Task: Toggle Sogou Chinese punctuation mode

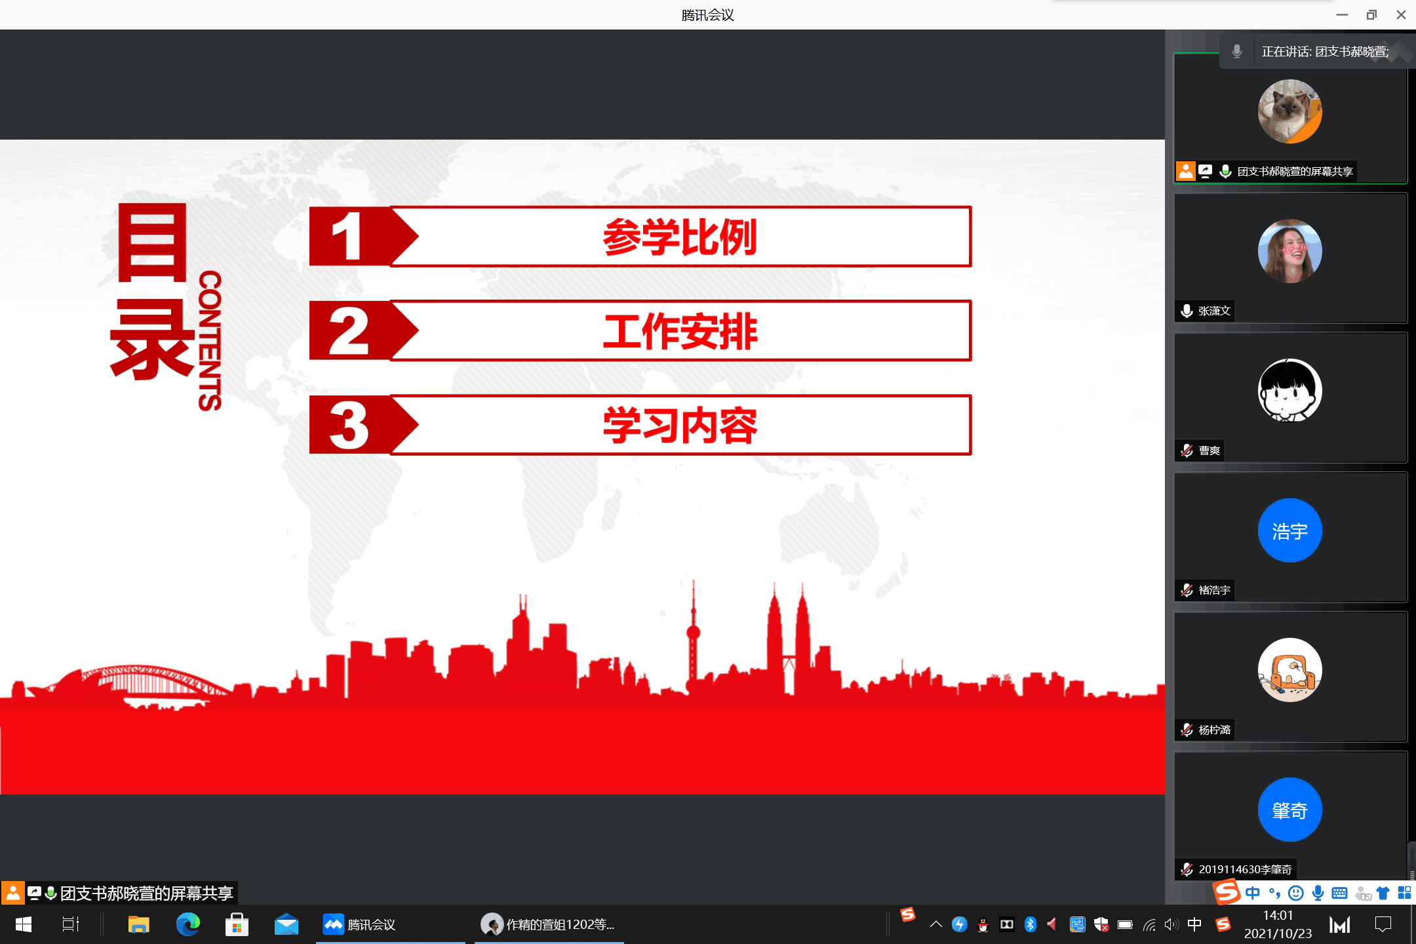Action: 1274,893
